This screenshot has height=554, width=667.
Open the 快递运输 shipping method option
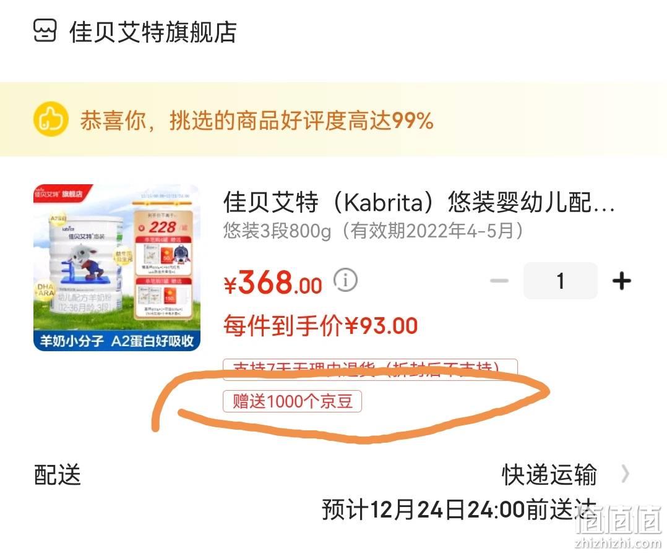549,474
